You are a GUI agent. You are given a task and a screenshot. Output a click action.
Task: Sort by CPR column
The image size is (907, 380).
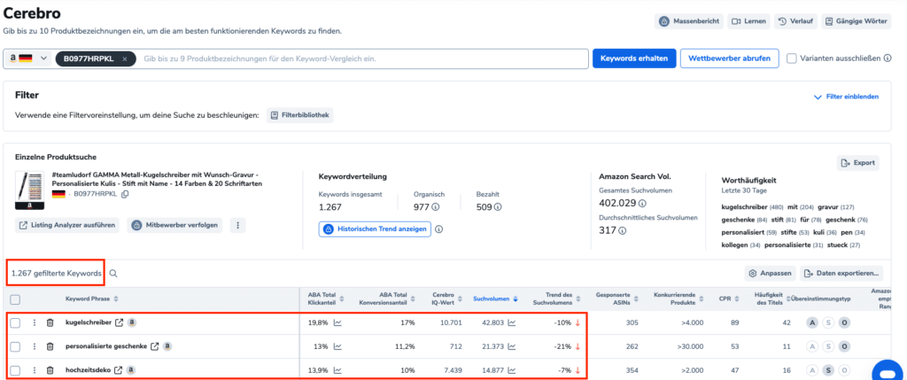tap(736, 299)
